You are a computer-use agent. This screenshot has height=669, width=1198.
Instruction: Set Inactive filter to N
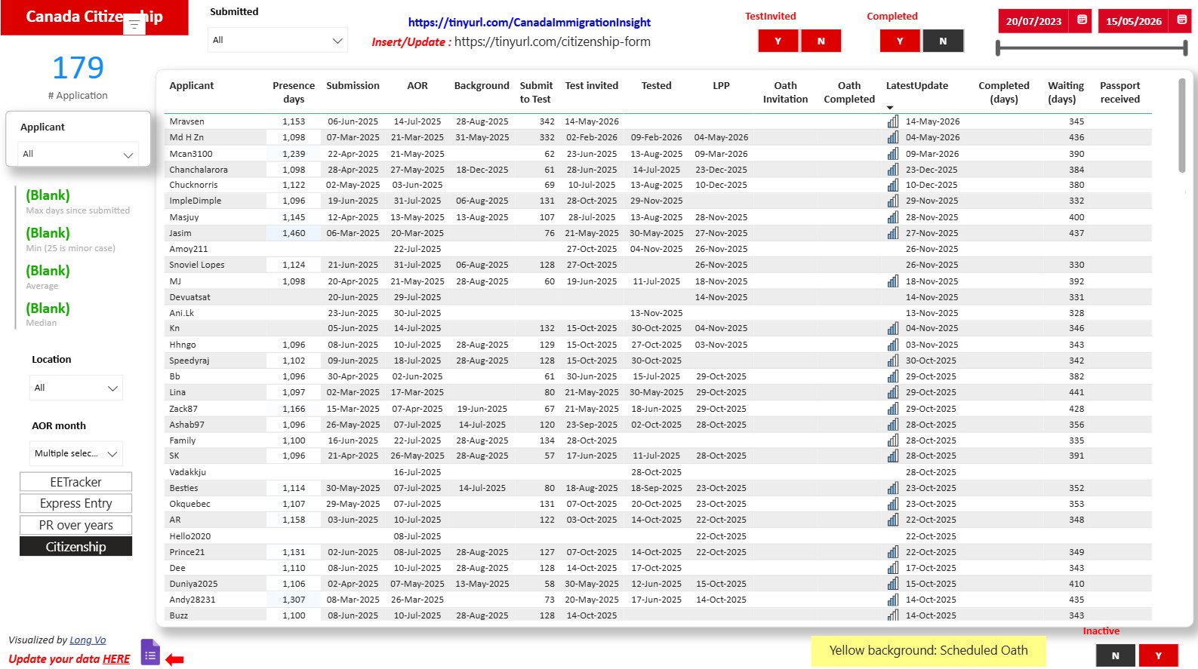(x=1115, y=655)
